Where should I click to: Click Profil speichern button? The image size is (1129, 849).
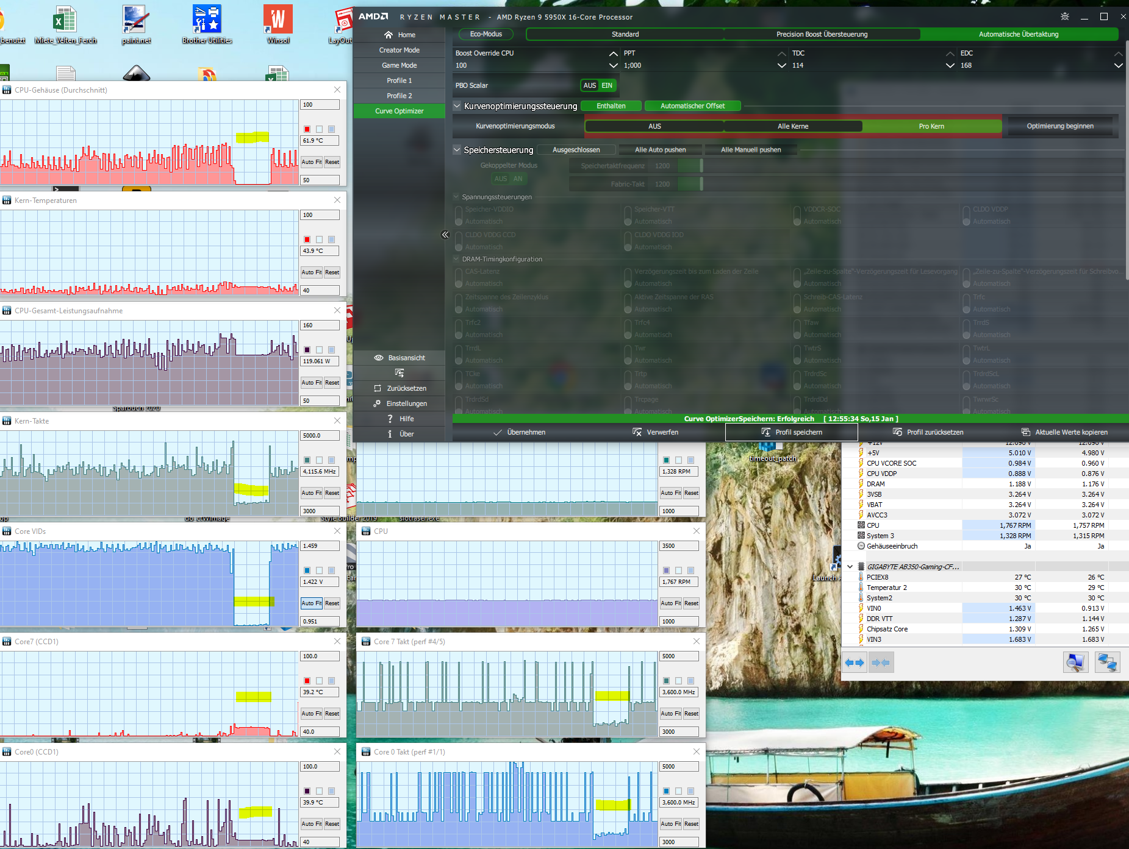[792, 432]
